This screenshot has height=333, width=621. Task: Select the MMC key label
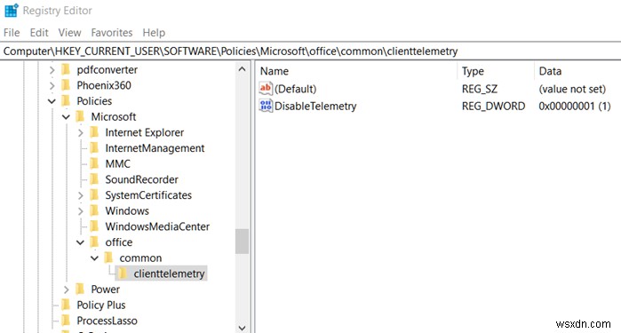[117, 164]
